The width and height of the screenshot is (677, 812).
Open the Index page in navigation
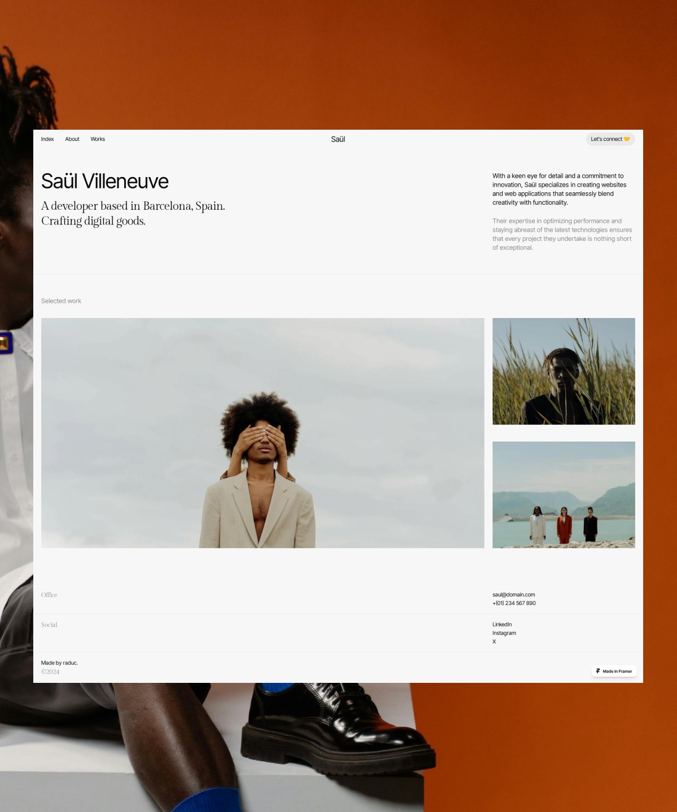(47, 139)
